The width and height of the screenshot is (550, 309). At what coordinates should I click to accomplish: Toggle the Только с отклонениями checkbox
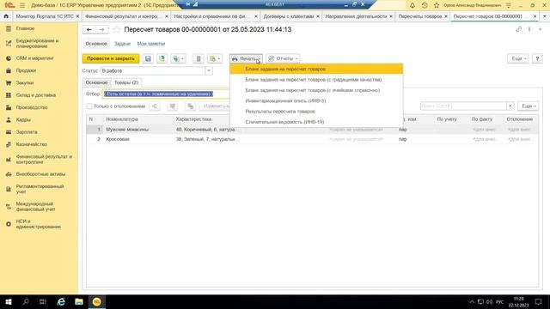coord(89,106)
